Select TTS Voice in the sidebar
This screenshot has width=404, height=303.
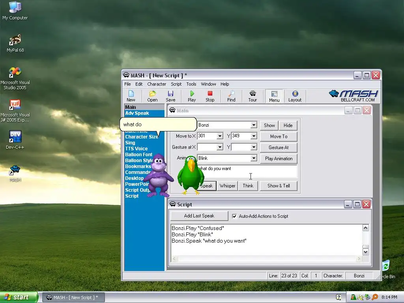(x=136, y=149)
